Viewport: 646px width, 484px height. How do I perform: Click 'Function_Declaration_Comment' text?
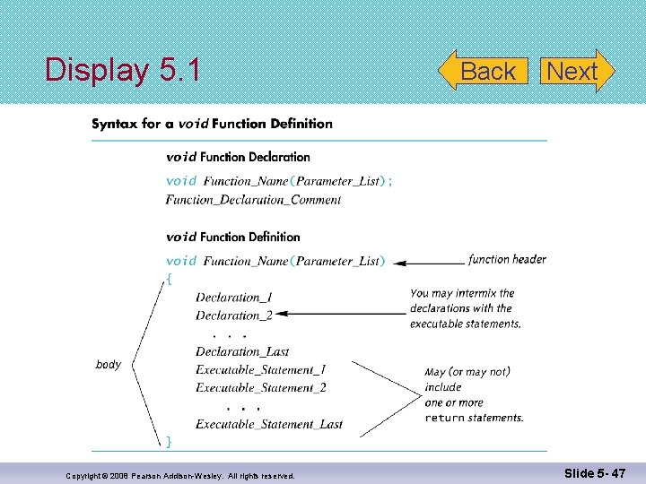coord(253,200)
